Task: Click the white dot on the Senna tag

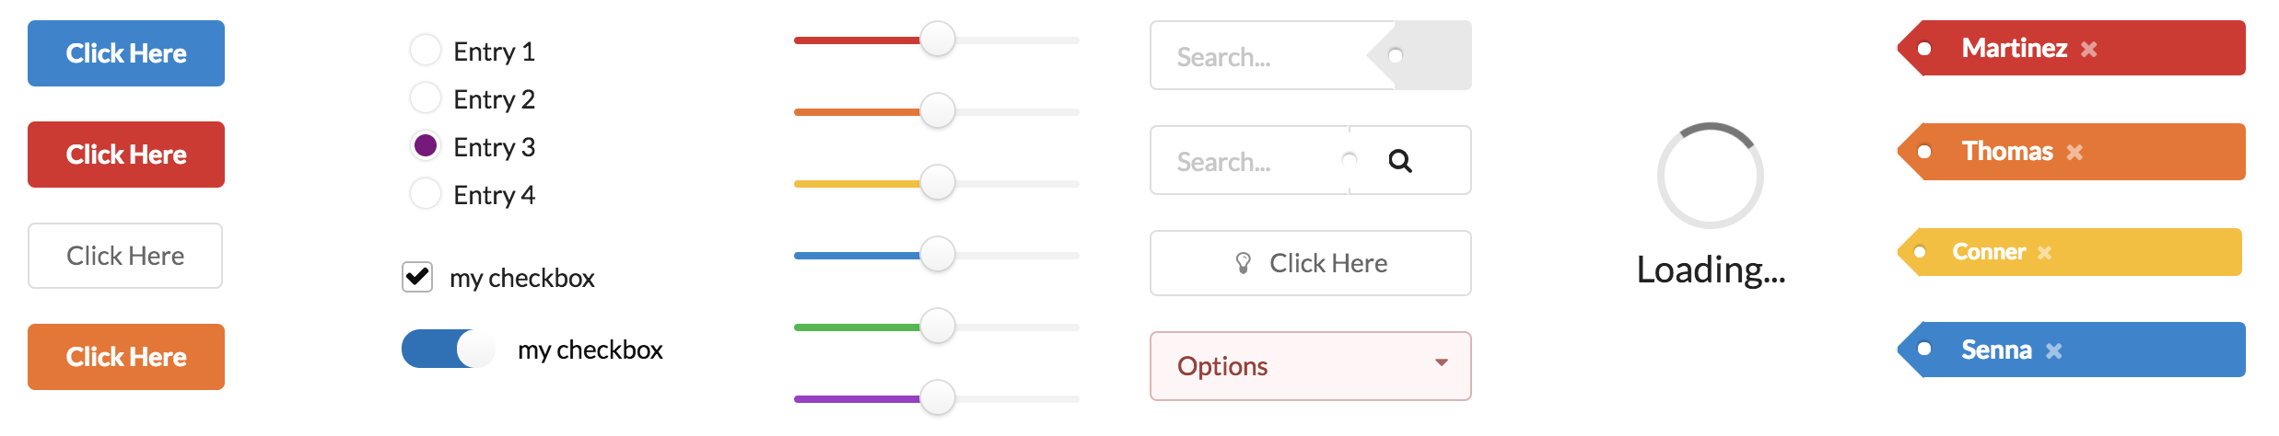Action: point(1924,350)
